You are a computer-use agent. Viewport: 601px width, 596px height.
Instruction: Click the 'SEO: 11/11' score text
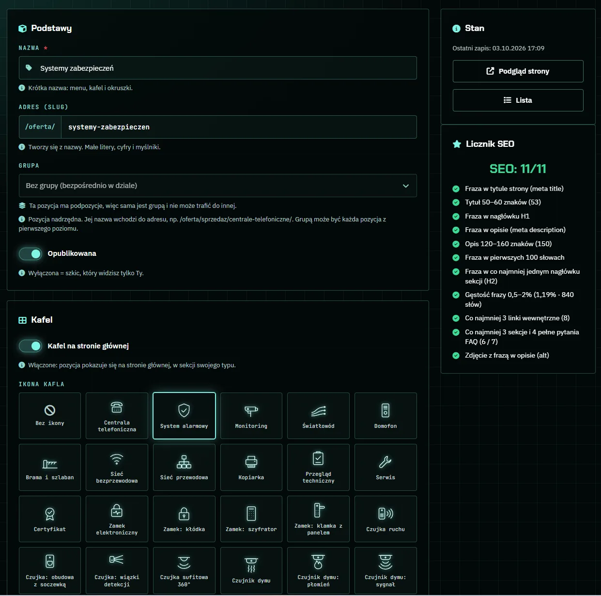(518, 169)
